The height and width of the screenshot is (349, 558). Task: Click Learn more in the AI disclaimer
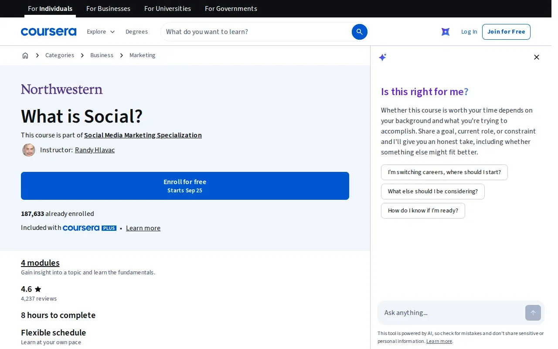tap(439, 342)
